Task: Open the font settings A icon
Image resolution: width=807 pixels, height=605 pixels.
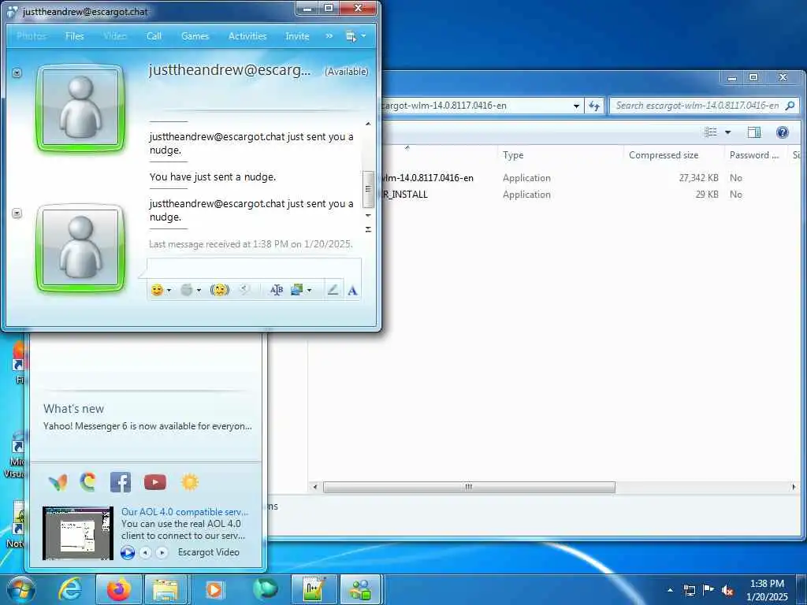Action: pos(352,291)
